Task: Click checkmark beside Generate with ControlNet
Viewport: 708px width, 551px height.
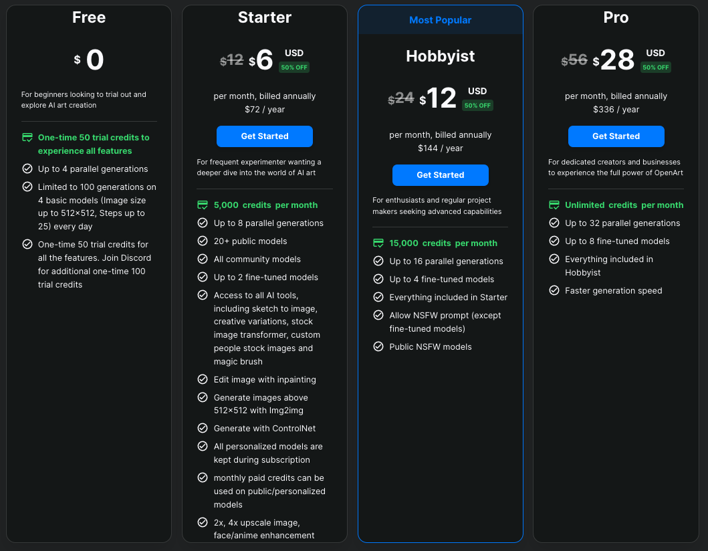Action: [203, 429]
